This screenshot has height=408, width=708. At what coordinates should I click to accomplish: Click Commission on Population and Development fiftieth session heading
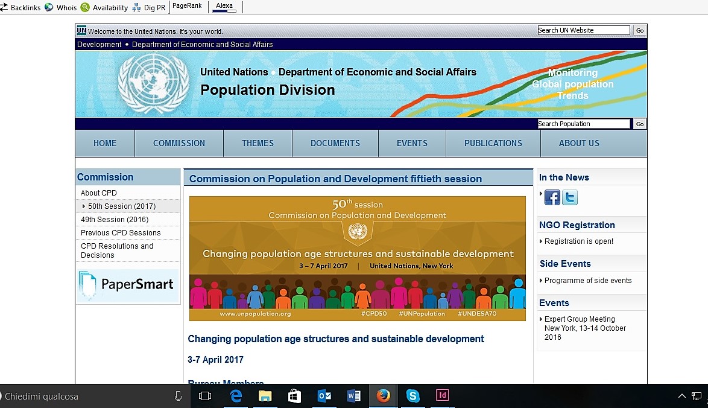[335, 179]
